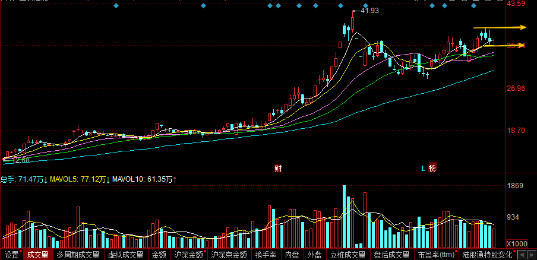Click the tallest cyan volume bar
This screenshot has width=537, height=260.
[x=344, y=217]
